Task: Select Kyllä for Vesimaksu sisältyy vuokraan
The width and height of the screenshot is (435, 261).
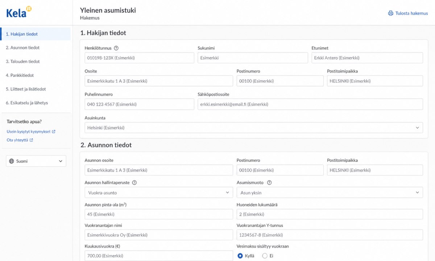Action: point(240,256)
